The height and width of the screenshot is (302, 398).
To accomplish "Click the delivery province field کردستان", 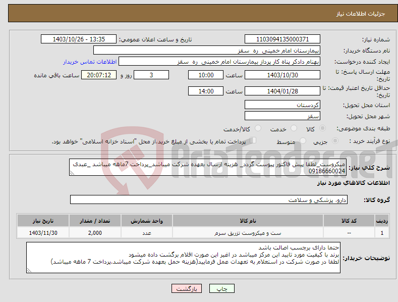I will [282, 105].
